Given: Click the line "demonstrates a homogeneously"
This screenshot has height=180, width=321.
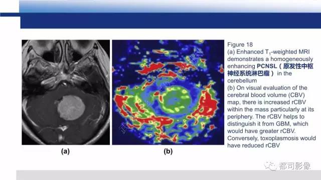Looking at the screenshot, I should tap(270, 59).
